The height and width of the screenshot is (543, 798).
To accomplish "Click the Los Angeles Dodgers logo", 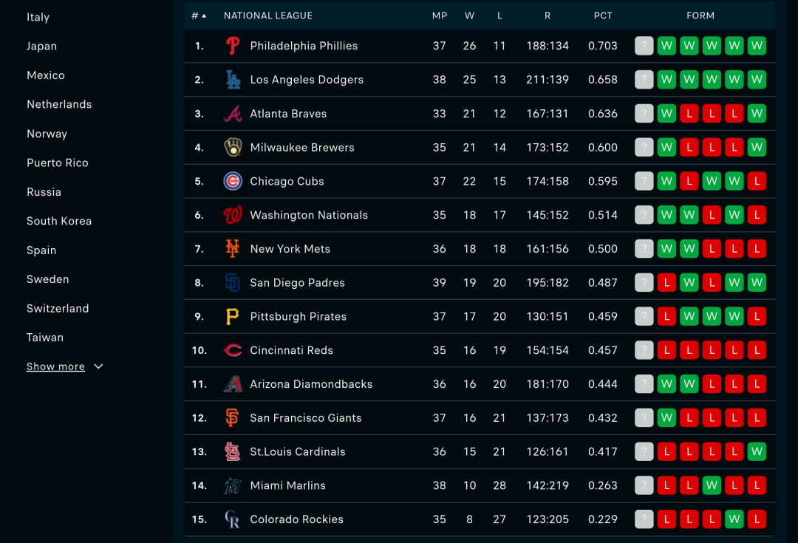I will [x=233, y=80].
